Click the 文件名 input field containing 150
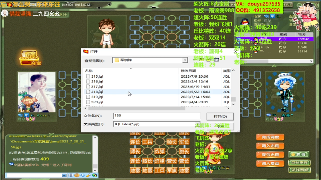 click(157, 116)
